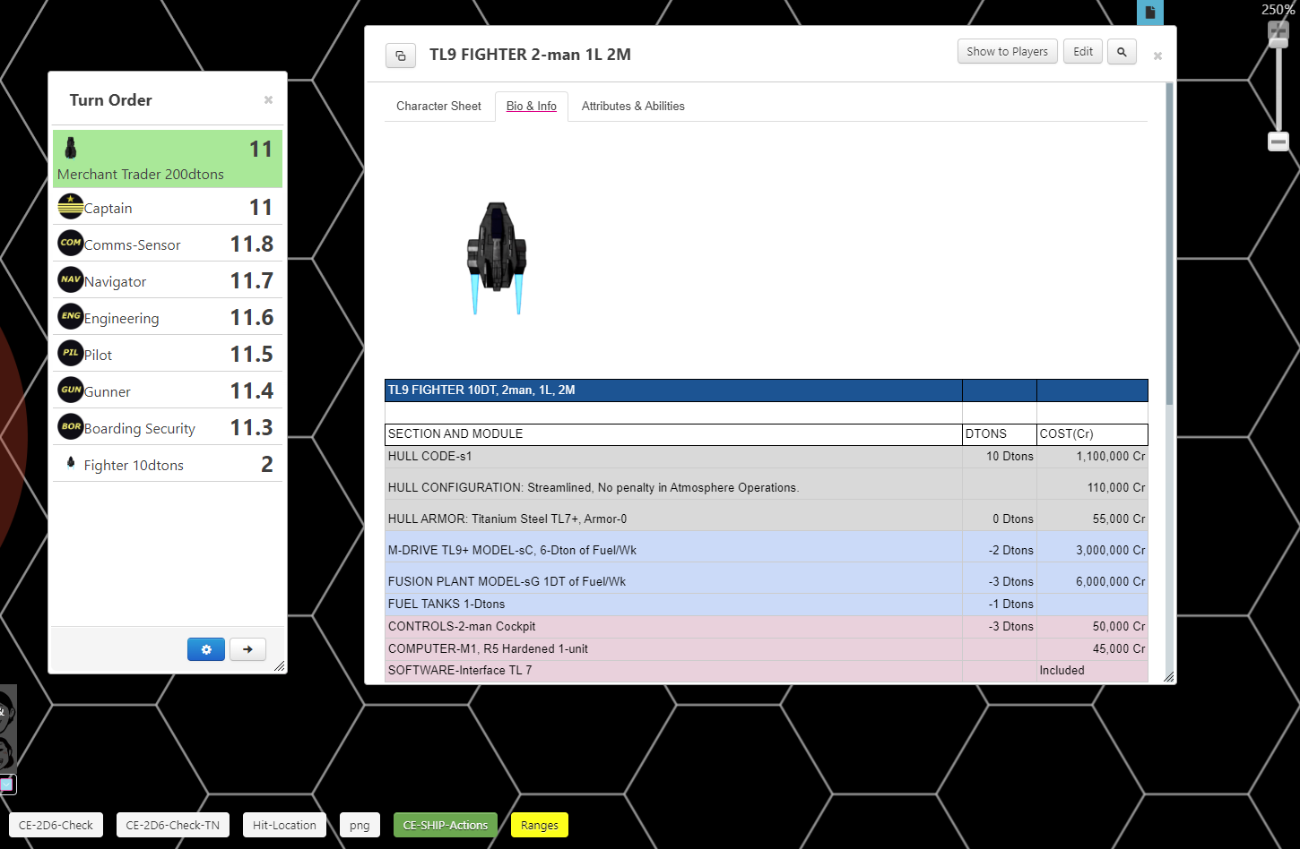The width and height of the screenshot is (1300, 849).
Task: Run the CE-2D6-Check macro
Action: (x=56, y=825)
